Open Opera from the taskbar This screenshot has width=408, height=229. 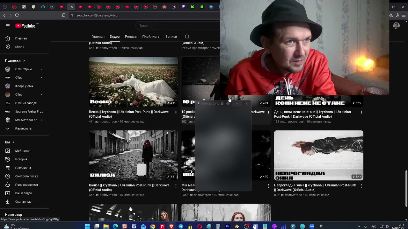(x=200, y=226)
